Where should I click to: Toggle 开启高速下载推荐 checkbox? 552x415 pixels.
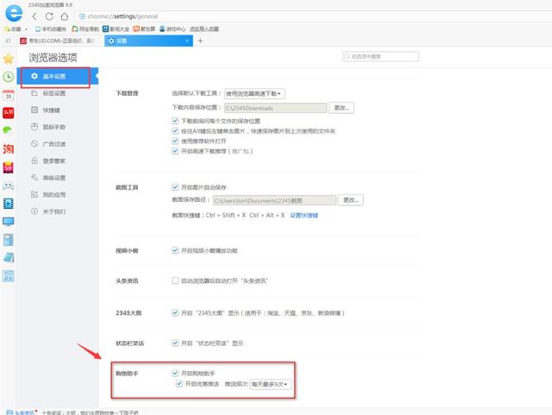[175, 151]
